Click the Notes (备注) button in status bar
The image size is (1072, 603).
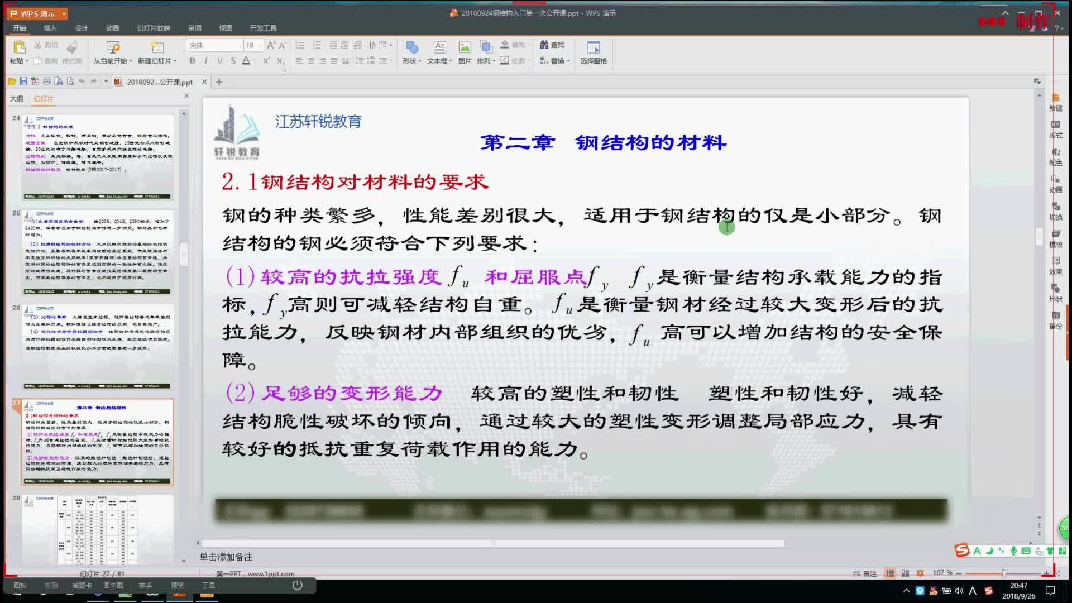pyautogui.click(x=865, y=573)
